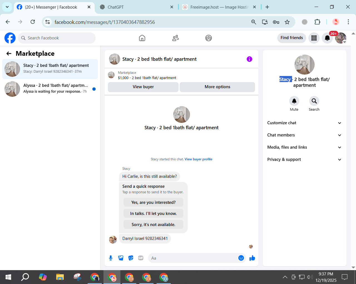Open Snipping Tool from taskbar
The width and height of the screenshot is (356, 284).
[77, 277]
